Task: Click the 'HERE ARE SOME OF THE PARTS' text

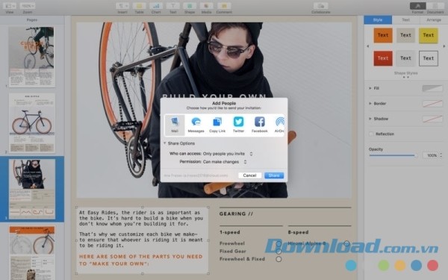Action: [141, 260]
